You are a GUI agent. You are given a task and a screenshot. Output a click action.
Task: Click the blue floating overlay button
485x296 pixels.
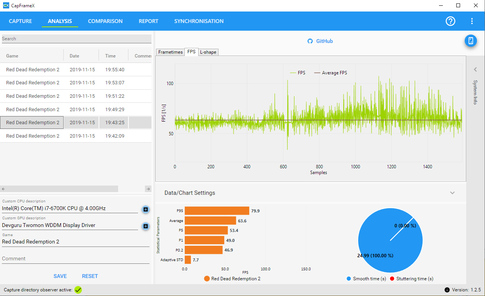[471, 41]
